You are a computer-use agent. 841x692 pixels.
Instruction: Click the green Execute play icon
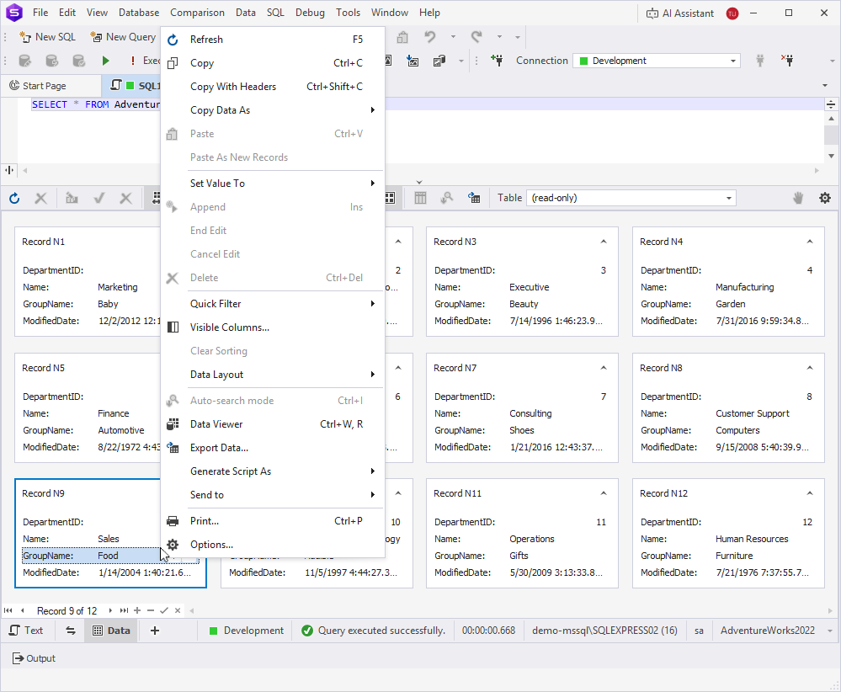tap(106, 61)
